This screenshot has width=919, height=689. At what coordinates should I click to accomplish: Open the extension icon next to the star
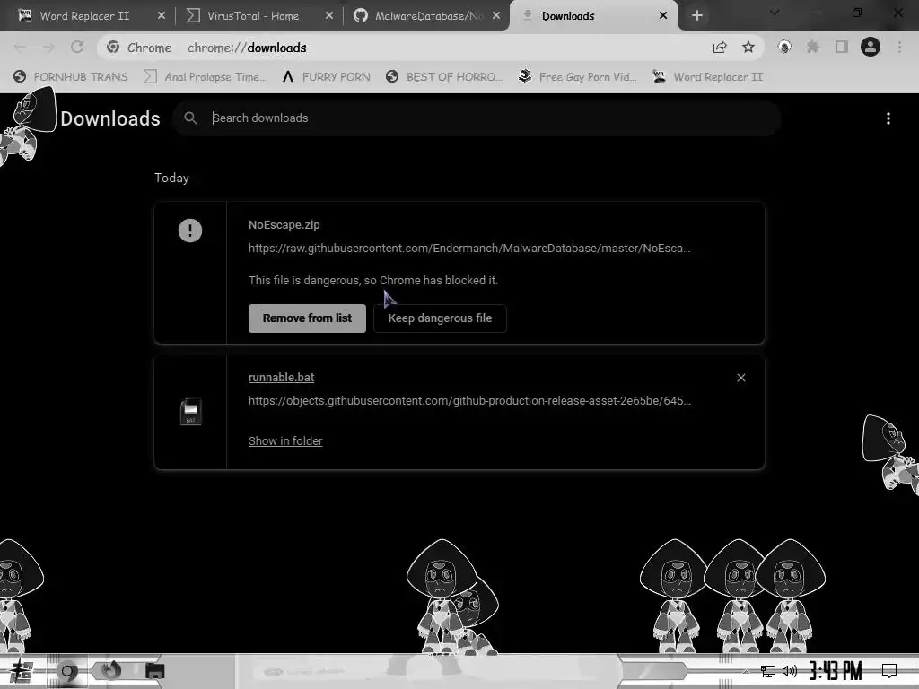(784, 47)
